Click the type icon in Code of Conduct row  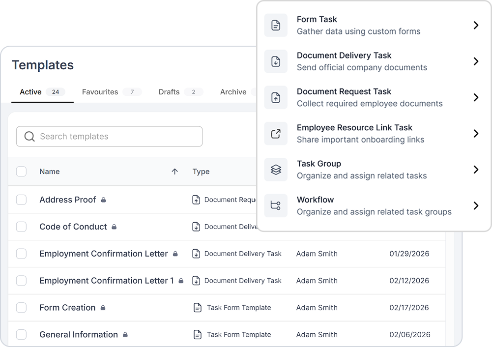(x=196, y=227)
